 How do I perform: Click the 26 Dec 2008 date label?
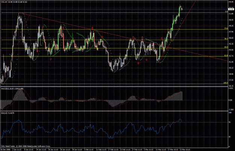click(5, 150)
